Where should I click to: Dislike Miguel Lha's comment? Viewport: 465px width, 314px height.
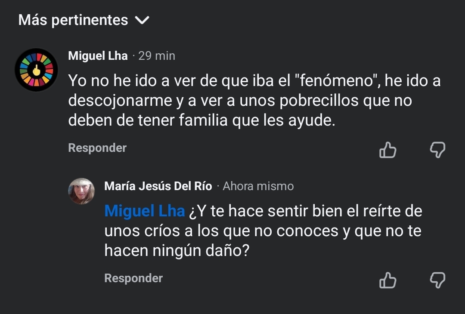[437, 150]
